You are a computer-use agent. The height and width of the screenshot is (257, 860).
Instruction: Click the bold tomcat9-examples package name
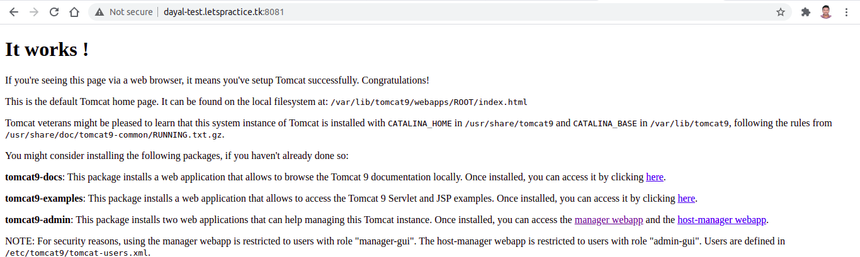44,199
